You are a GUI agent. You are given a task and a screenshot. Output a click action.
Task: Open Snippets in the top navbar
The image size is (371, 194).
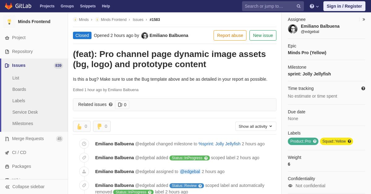coord(88,6)
